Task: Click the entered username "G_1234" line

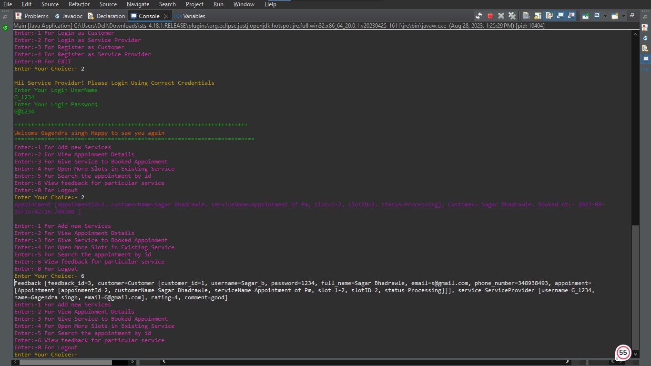Action: point(24,97)
